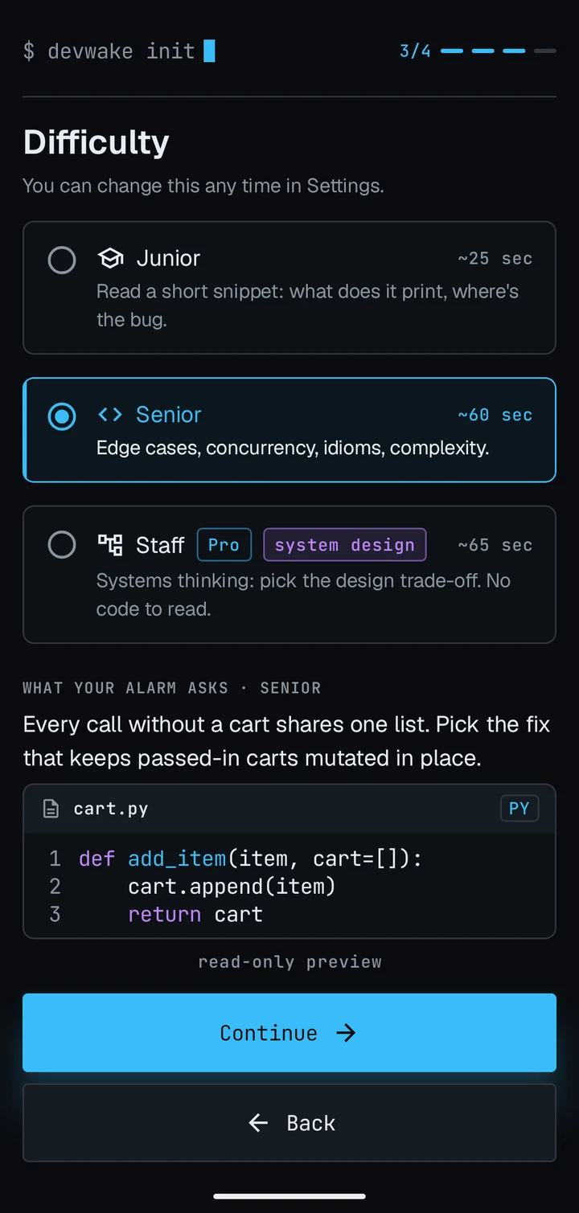The image size is (579, 1213).
Task: Click the PY language badge
Action: (x=519, y=809)
